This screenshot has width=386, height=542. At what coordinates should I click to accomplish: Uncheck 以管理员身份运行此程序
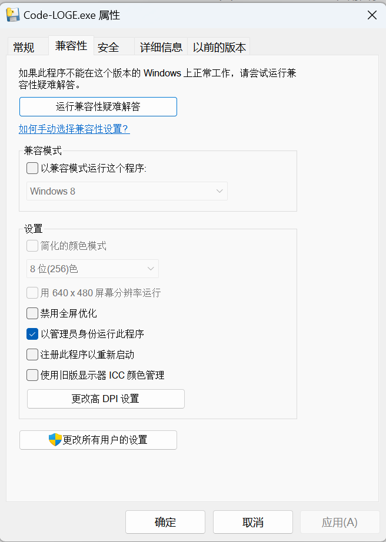pyautogui.click(x=33, y=334)
